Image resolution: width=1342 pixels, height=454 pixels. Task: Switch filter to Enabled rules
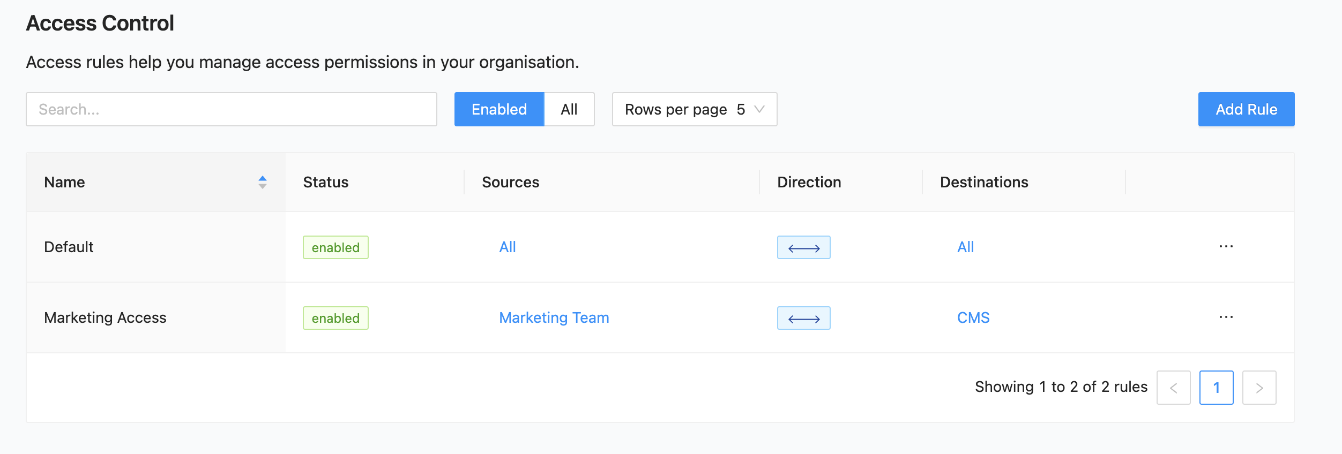(499, 110)
